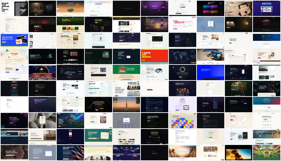Open the solar eclipse ring thumbnail
281x161 pixels.
(183, 72)
